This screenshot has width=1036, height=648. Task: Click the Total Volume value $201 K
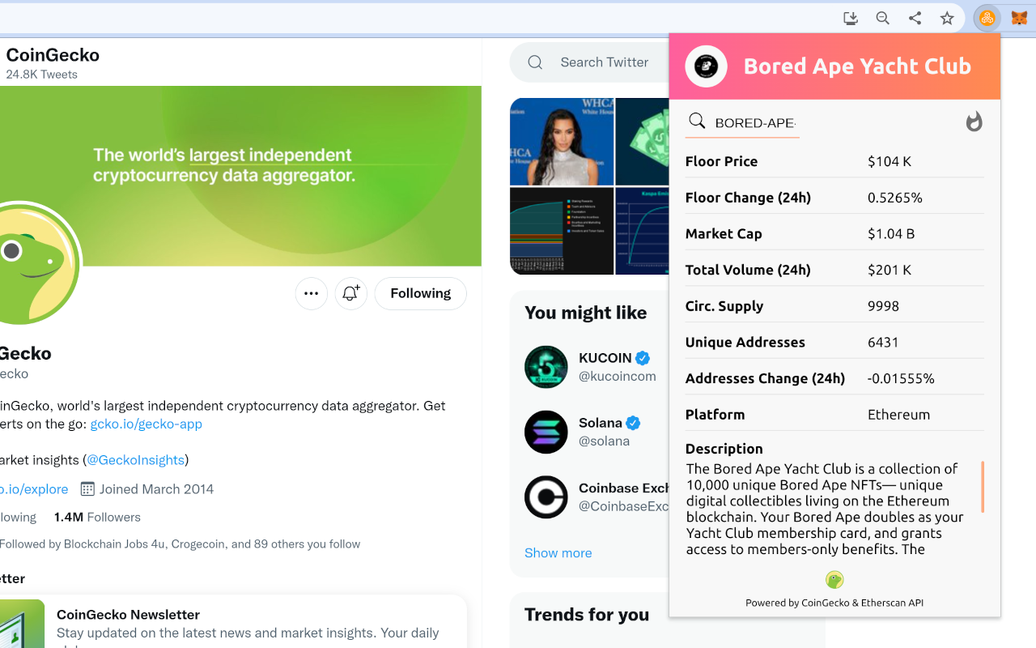point(890,270)
